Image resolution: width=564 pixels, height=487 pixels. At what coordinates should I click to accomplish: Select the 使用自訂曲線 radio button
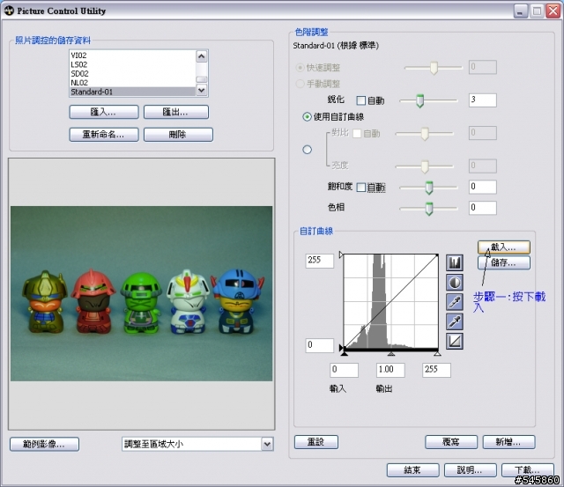coord(307,117)
